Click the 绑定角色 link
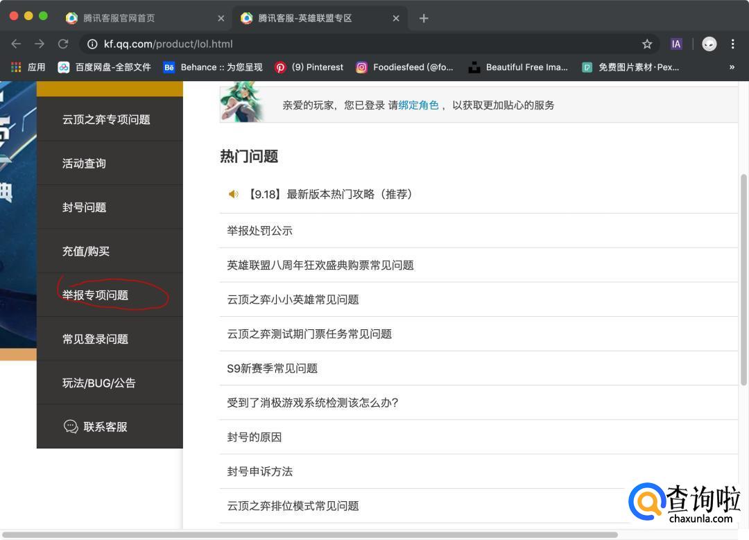The height and width of the screenshot is (540, 749). pos(418,105)
